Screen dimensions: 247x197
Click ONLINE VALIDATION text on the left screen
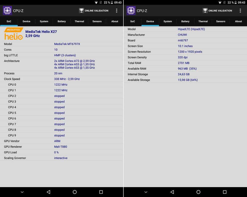click(x=96, y=11)
